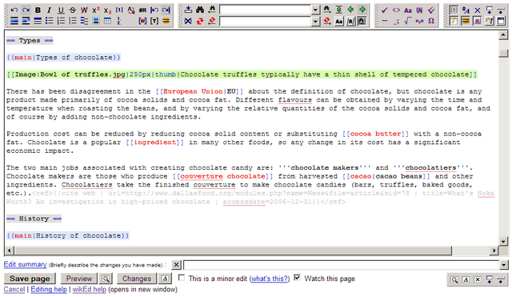512x297 pixels.
Task: Click the purple checkmark fix icon
Action: pos(384,10)
